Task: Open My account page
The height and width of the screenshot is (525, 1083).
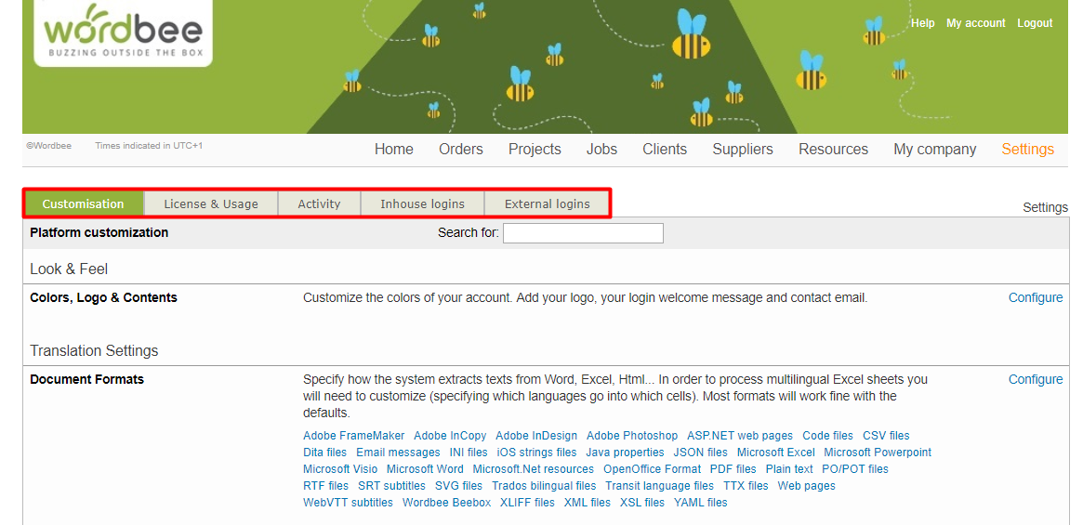Action: coord(975,23)
